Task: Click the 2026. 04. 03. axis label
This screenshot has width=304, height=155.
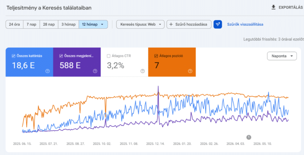Action: pos(236,144)
